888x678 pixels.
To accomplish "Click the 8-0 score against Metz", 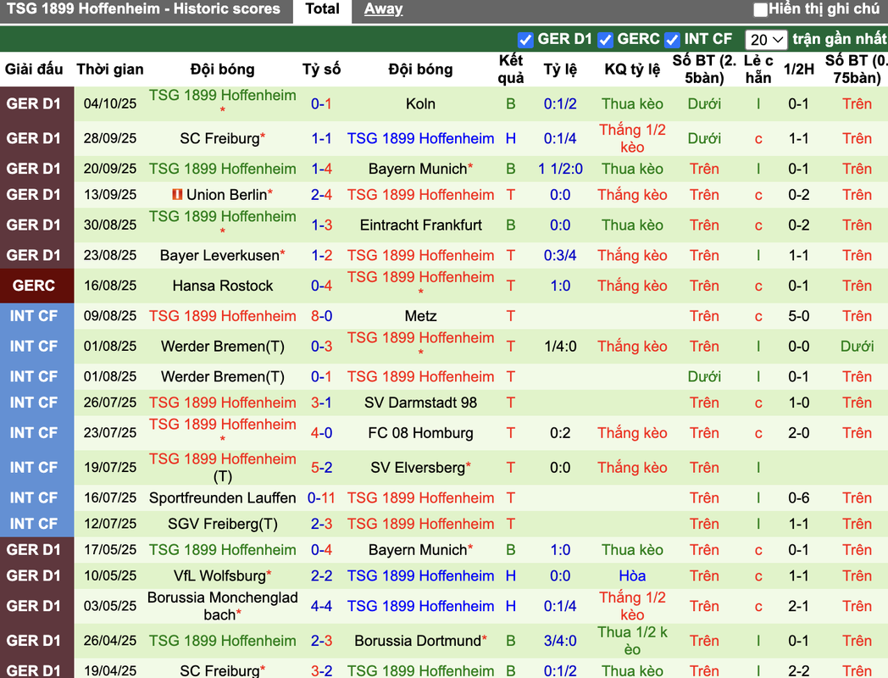I will [x=321, y=316].
